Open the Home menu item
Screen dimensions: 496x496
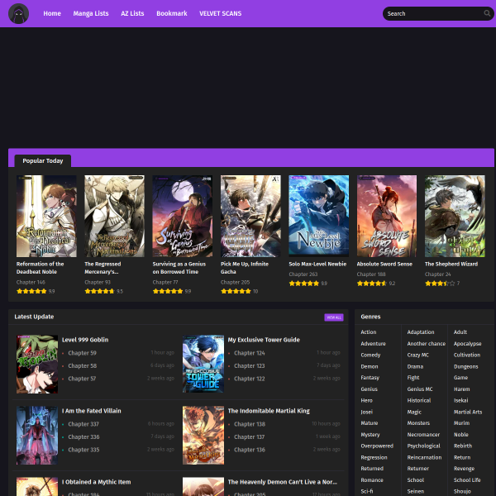(52, 13)
